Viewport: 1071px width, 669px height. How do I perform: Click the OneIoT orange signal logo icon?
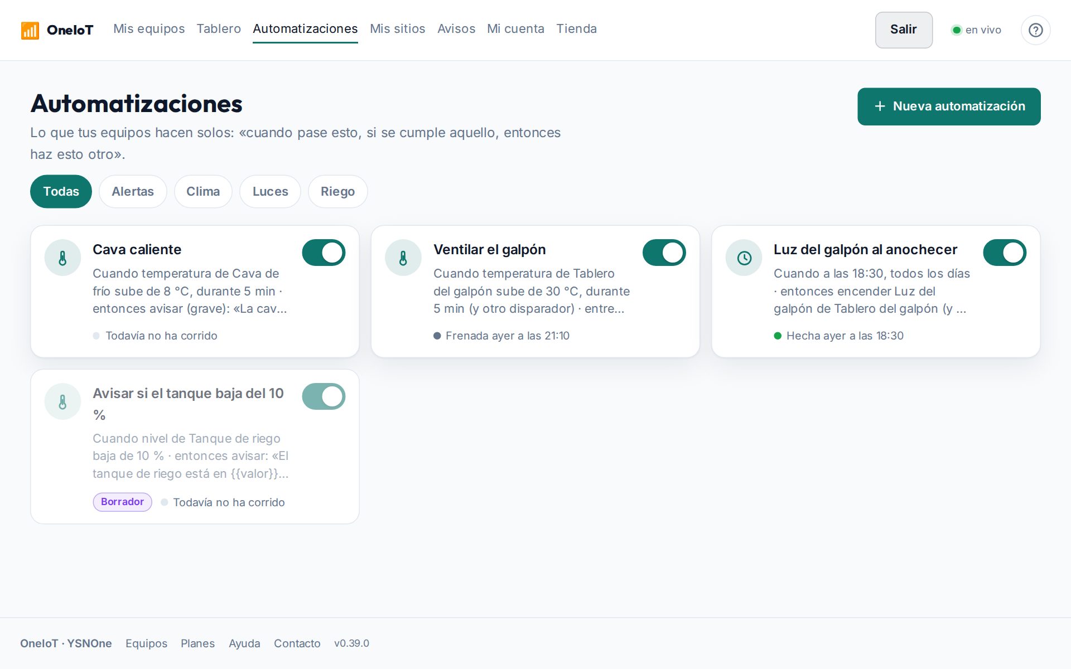click(30, 30)
